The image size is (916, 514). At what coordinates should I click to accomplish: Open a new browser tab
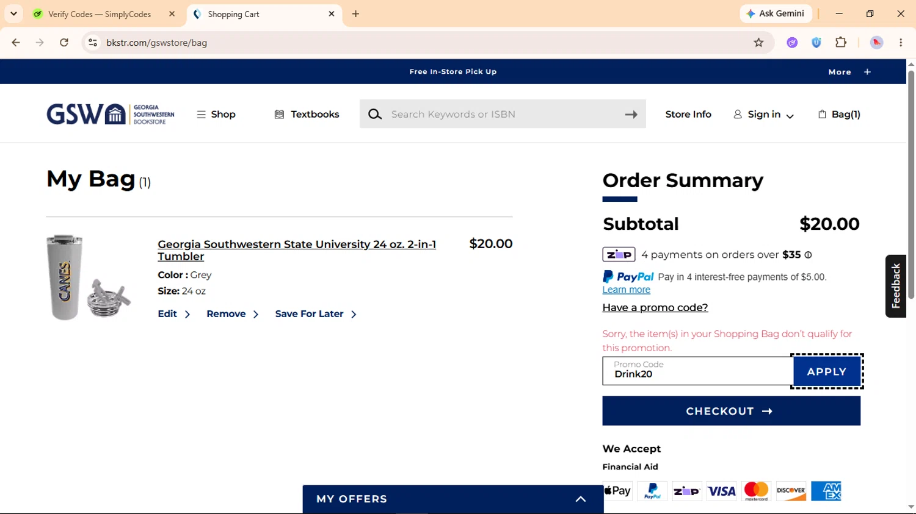[355, 13]
